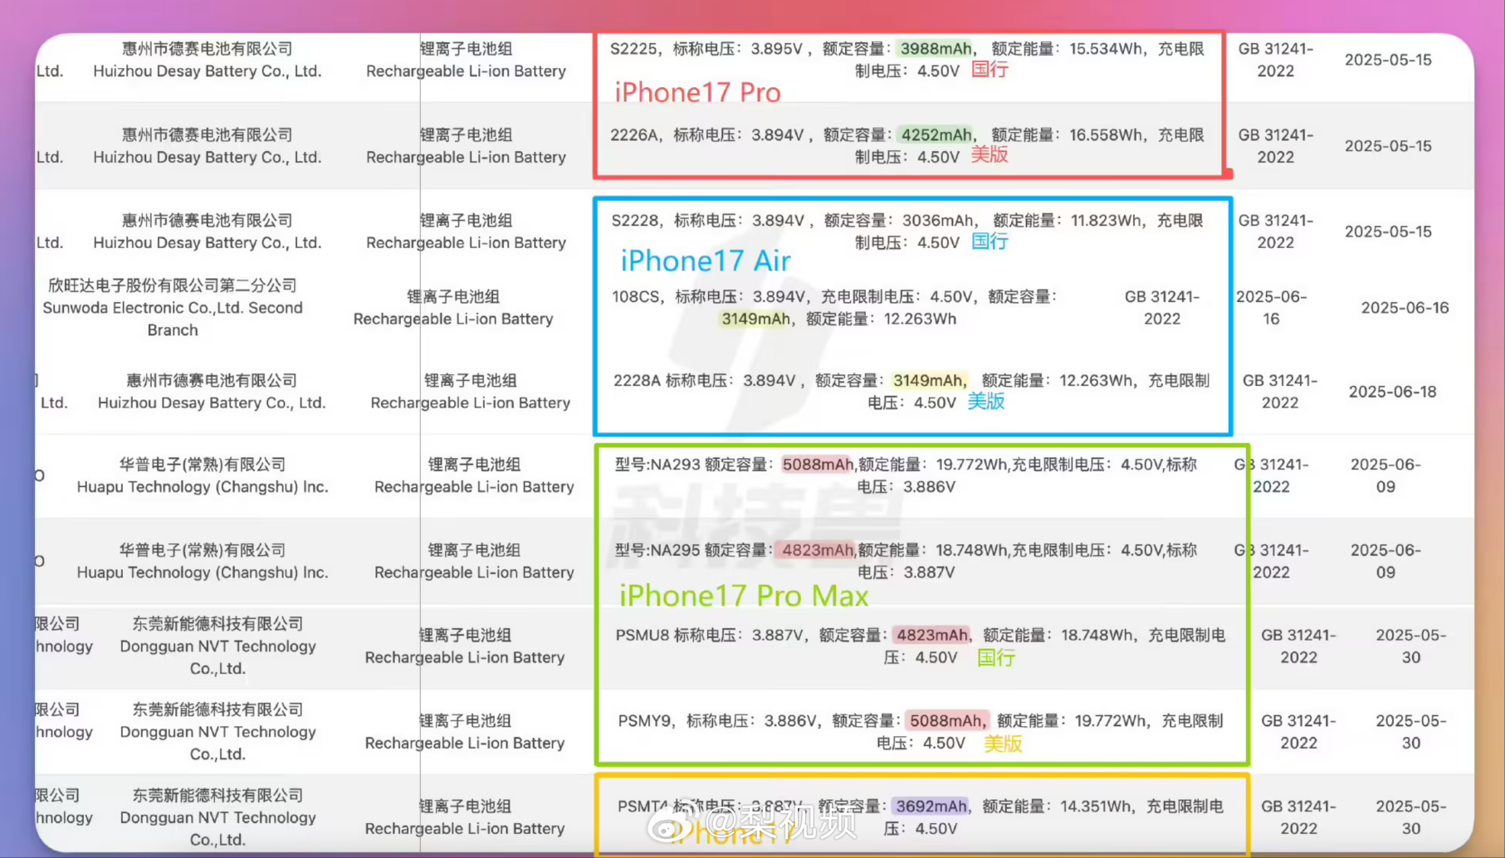Viewport: 1505px width, 858px height.
Task: Select 4823mAh in the PSMU8 row
Action: click(932, 636)
